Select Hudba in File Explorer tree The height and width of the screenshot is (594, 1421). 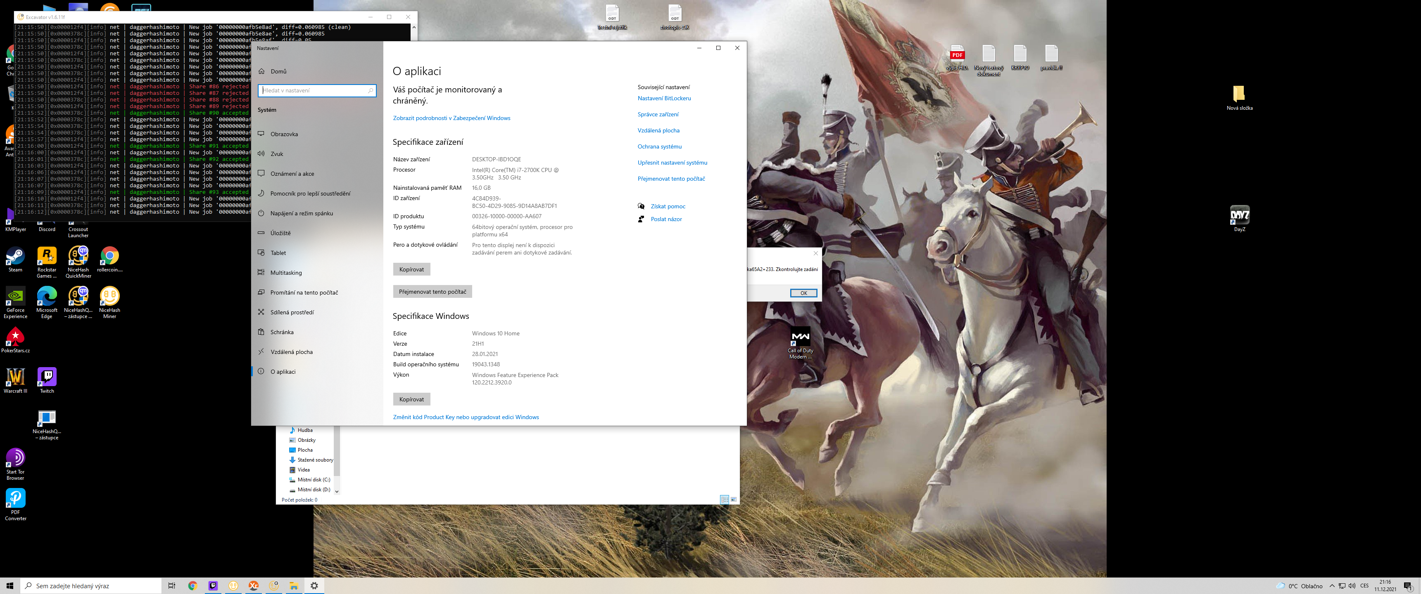(x=305, y=430)
